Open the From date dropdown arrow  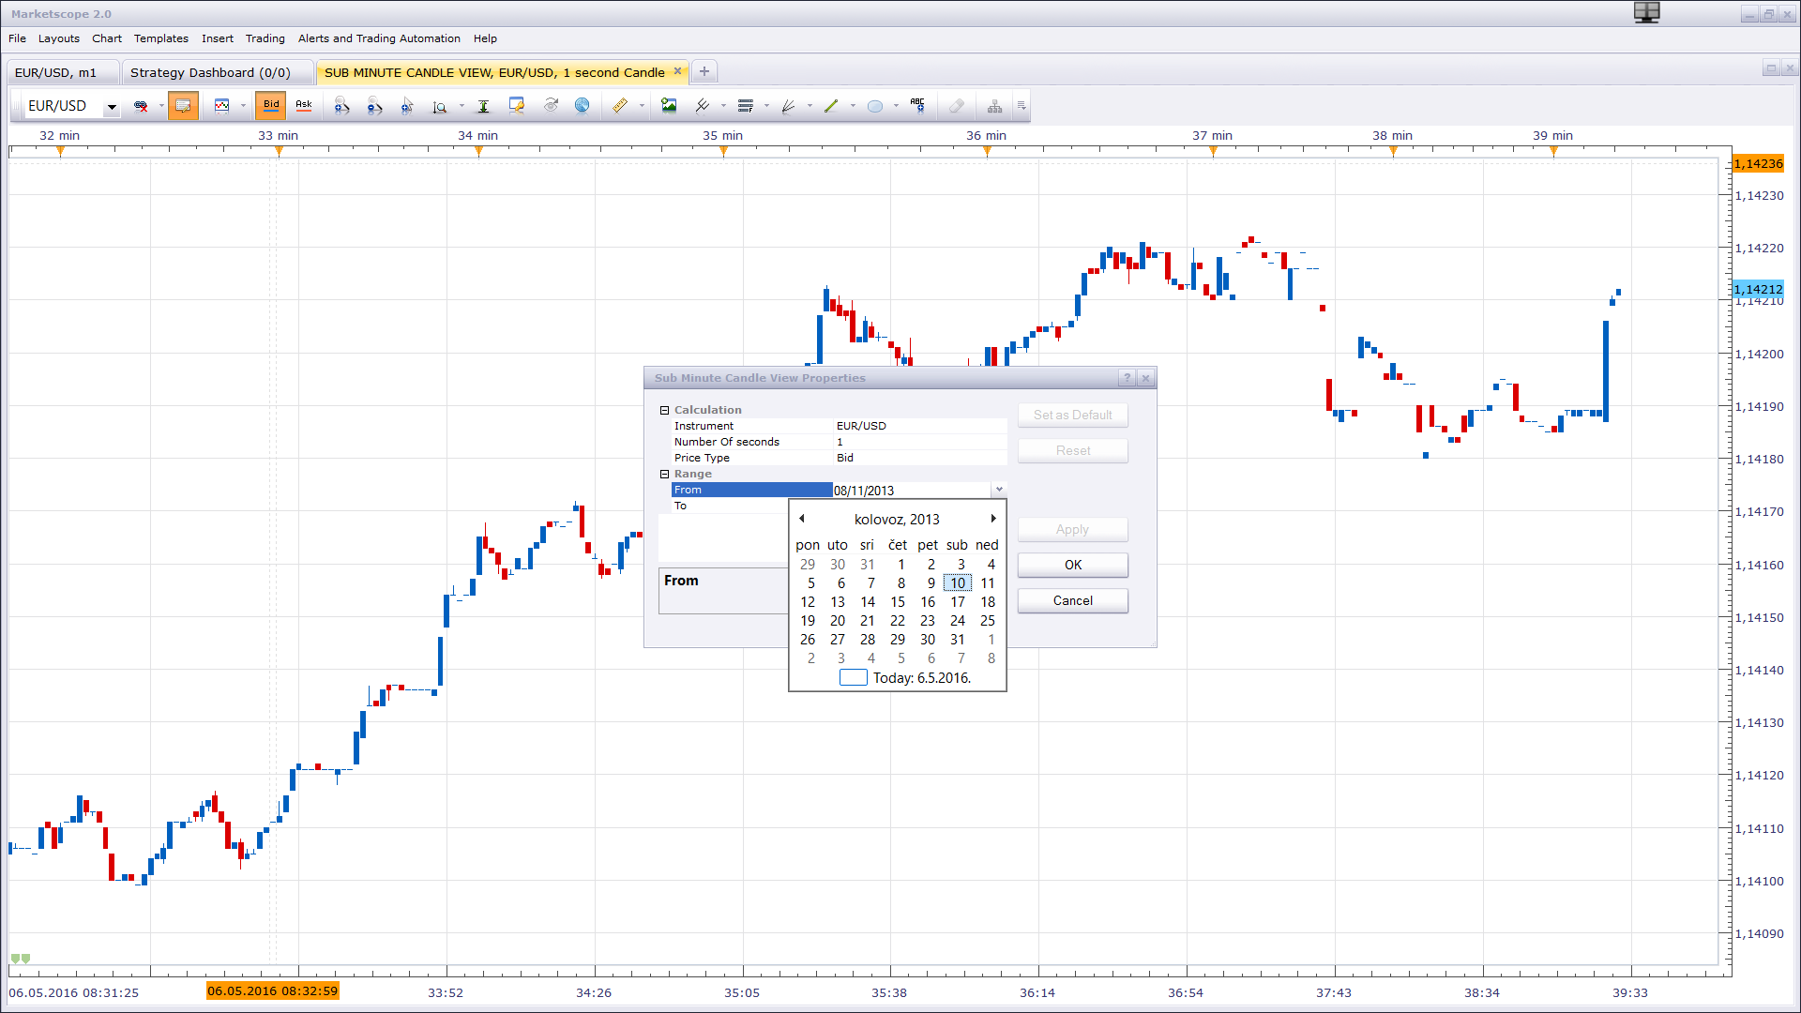[999, 490]
